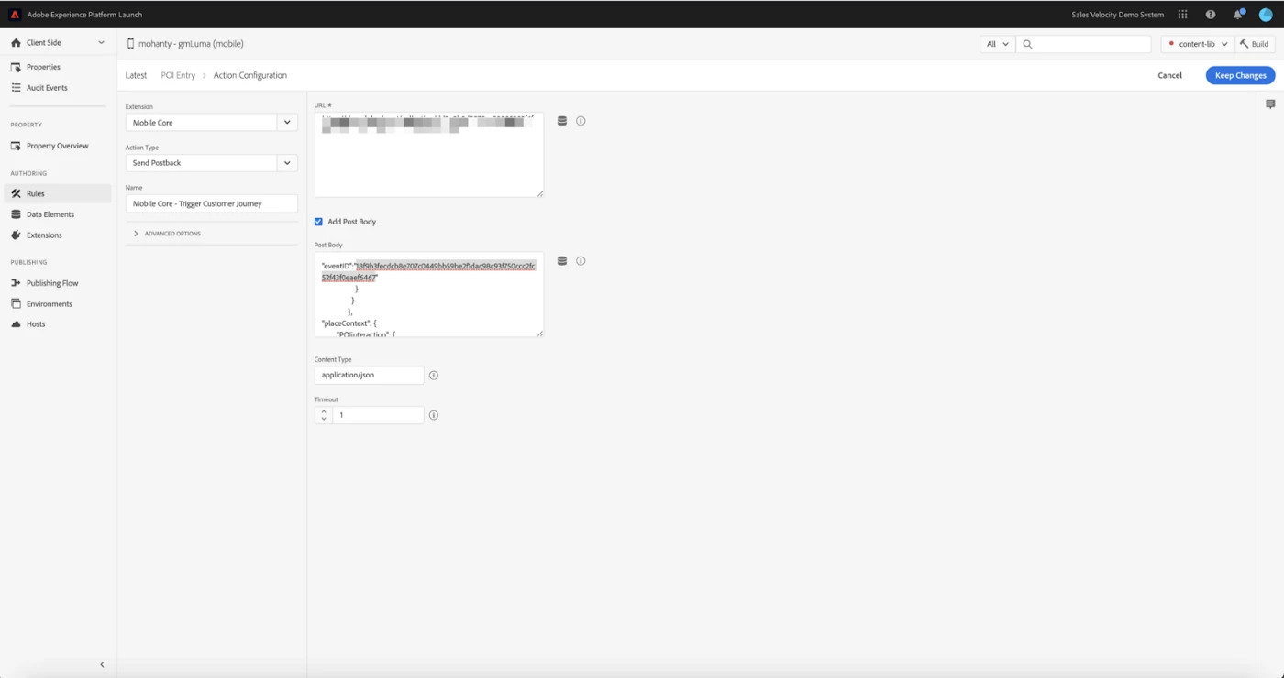Image resolution: width=1284 pixels, height=678 pixels.
Task: Edit the action Name field
Action: click(211, 203)
